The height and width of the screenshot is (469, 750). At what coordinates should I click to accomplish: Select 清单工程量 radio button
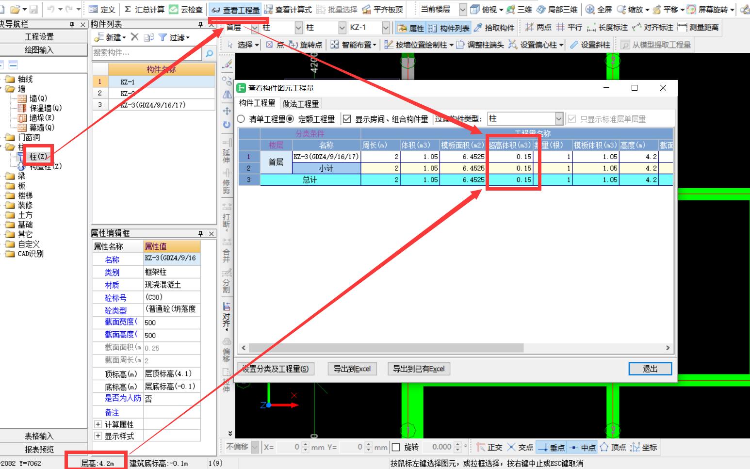[x=241, y=119]
